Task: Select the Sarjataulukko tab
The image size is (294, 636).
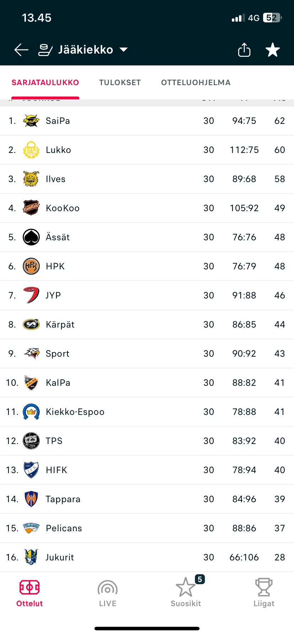Action: click(x=45, y=83)
